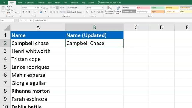Open Underline style dropdown arrow
The width and height of the screenshot is (192, 108).
point(31,12)
